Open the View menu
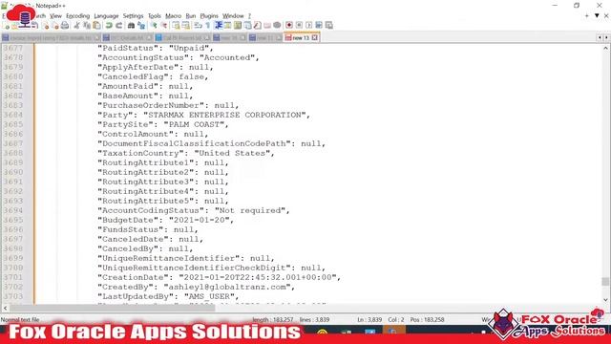Image resolution: width=611 pixels, height=344 pixels. (x=55, y=16)
